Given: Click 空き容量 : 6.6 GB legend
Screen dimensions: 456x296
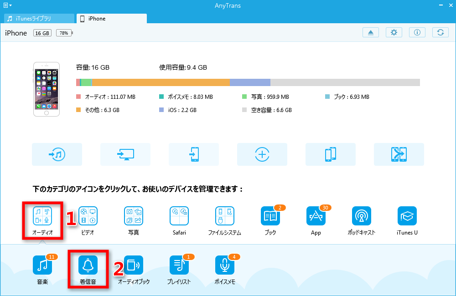Looking at the screenshot, I should tap(267, 110).
